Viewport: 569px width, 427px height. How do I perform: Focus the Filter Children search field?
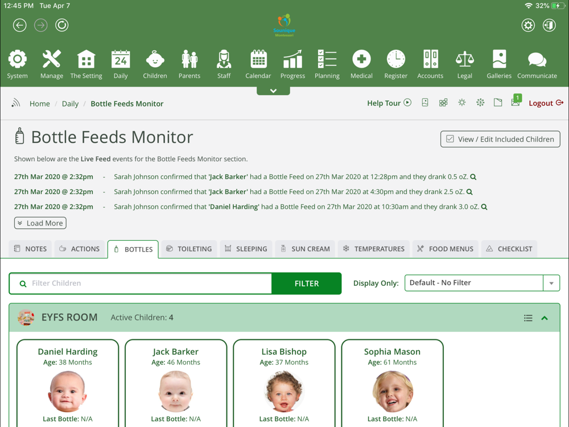[x=141, y=283]
